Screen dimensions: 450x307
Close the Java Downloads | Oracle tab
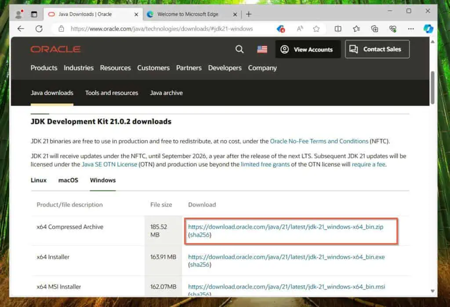[136, 14]
